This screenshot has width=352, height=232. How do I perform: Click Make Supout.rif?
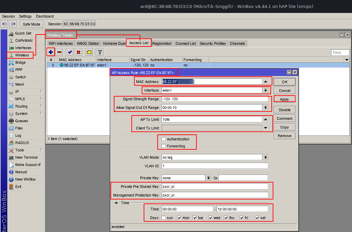click(x=28, y=165)
